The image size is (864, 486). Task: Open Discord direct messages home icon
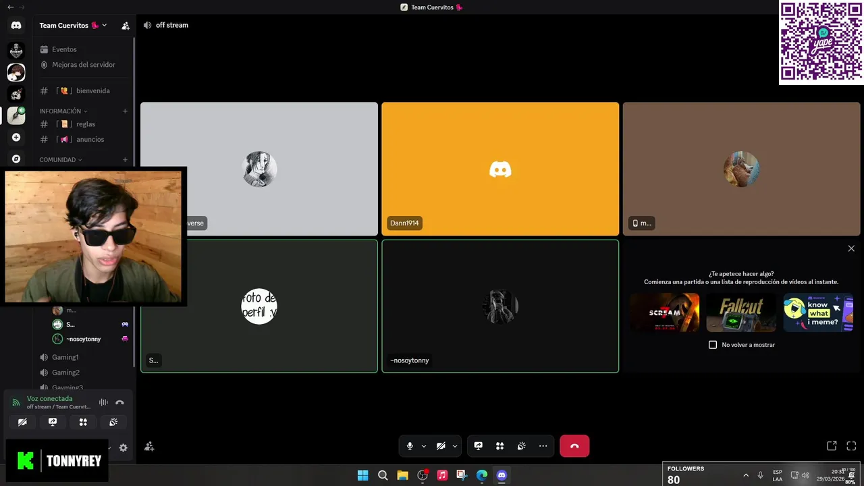pos(16,25)
